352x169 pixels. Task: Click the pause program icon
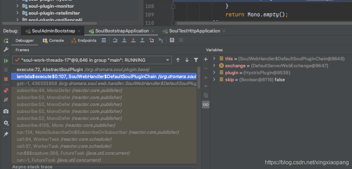pyautogui.click(x=6, y=70)
